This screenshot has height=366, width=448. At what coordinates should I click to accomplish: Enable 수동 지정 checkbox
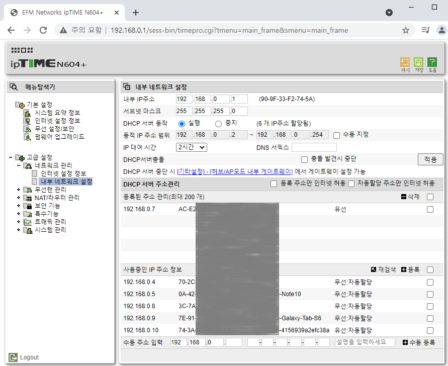coord(336,135)
